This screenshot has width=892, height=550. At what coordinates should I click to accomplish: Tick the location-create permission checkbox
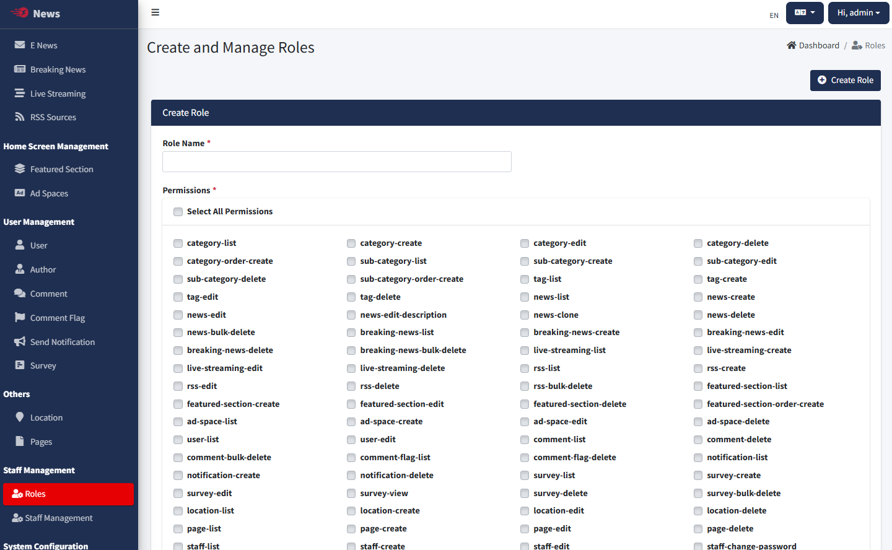pyautogui.click(x=351, y=511)
